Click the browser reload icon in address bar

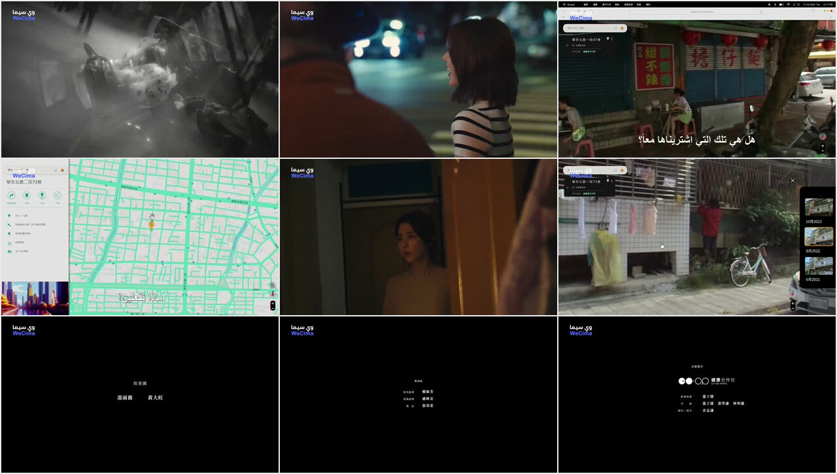click(761, 12)
